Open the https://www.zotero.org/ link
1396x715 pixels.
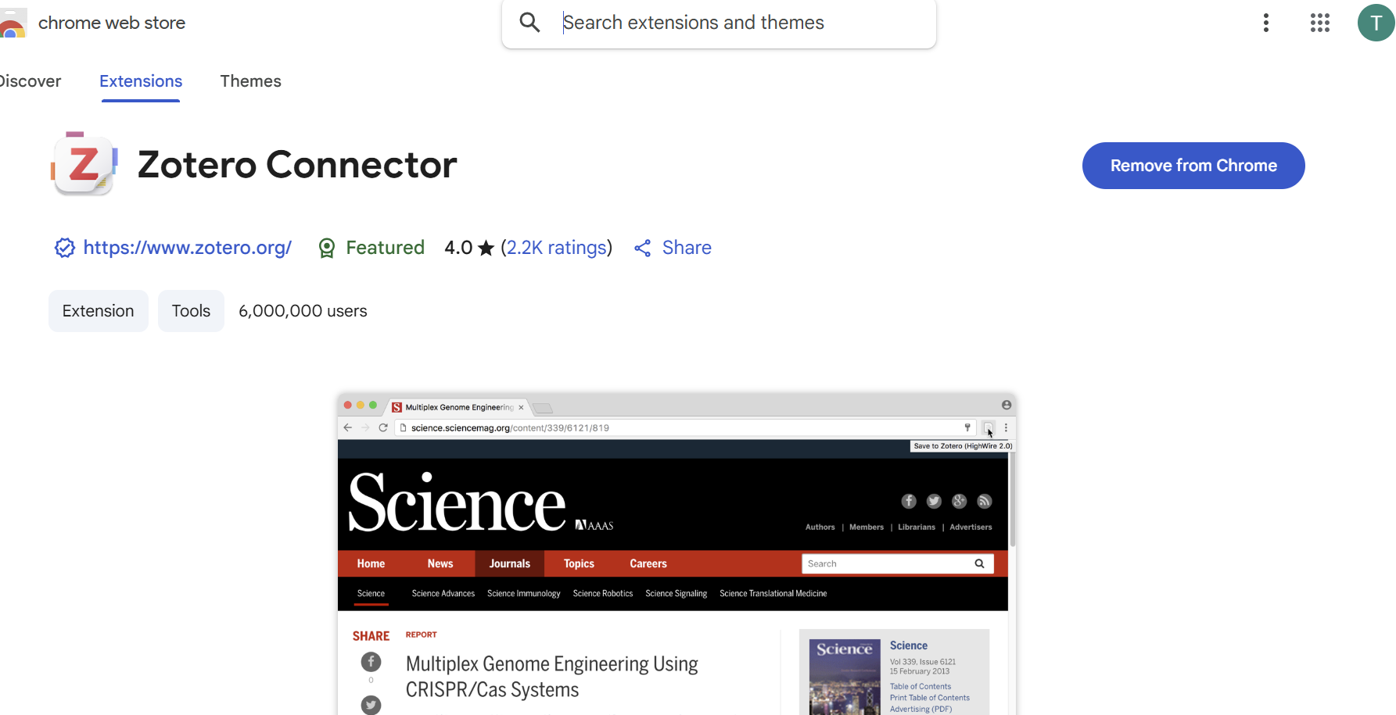point(188,248)
